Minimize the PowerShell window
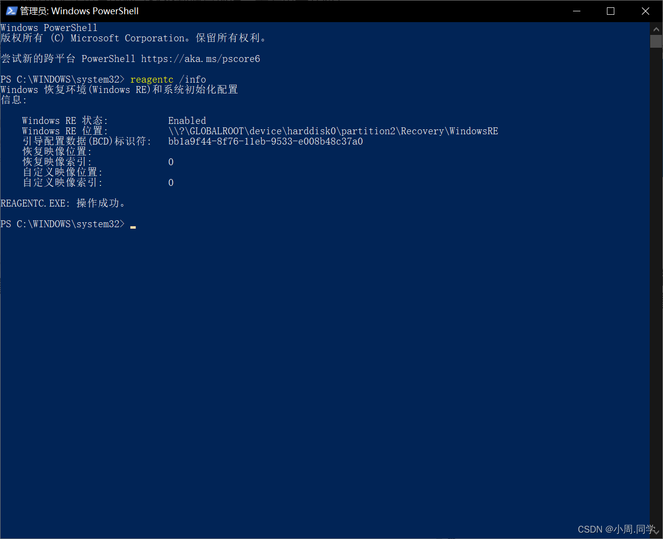 tap(577, 11)
